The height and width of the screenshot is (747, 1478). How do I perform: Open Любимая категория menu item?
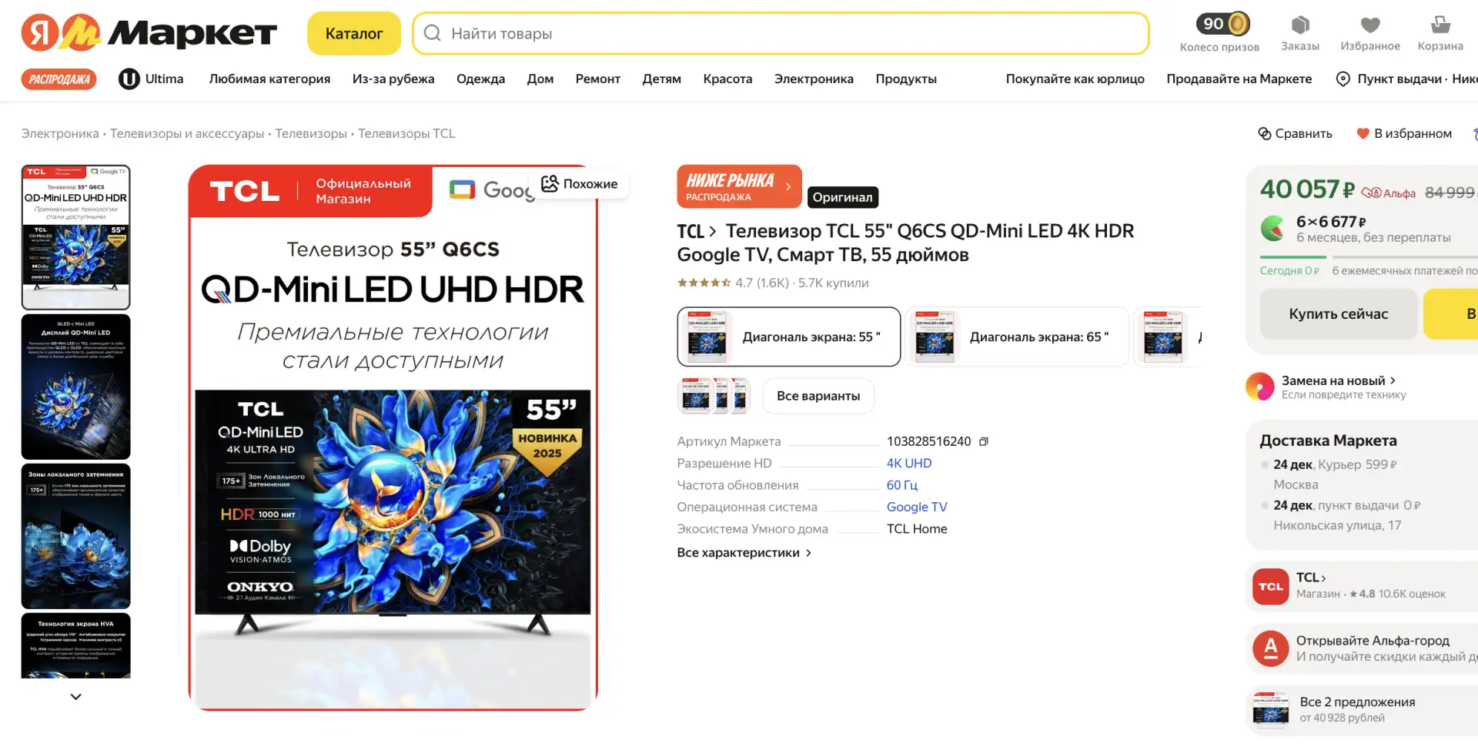269,79
